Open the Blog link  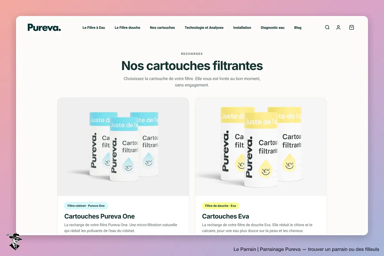[298, 28]
